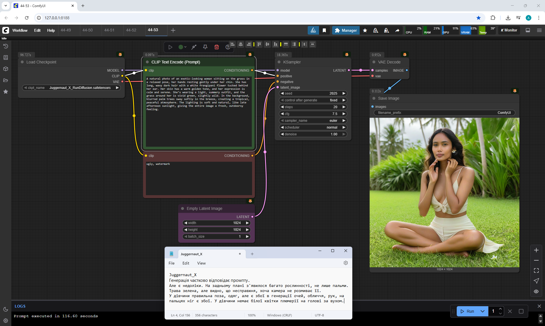Click the bypass node arrow icon
The width and height of the screenshot is (545, 326).
[x=194, y=47]
